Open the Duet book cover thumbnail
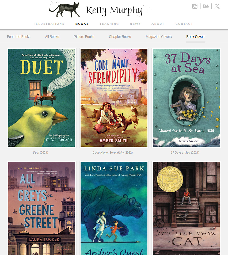 click(x=42, y=98)
